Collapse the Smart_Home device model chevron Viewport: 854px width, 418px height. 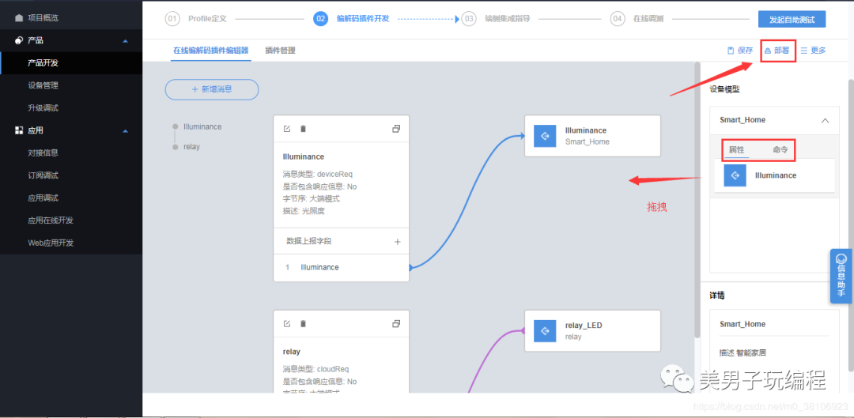point(825,120)
